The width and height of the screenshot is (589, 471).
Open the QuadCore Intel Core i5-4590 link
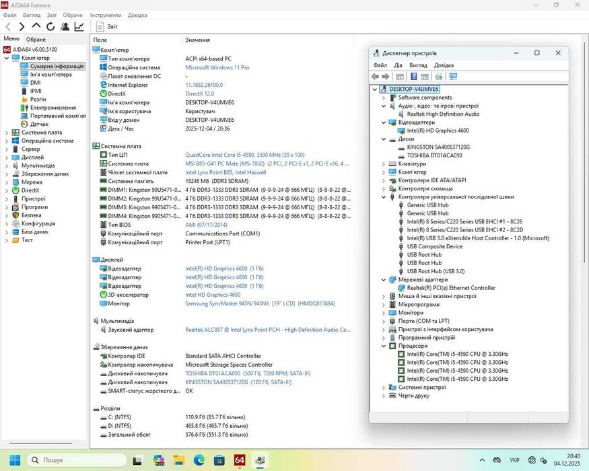pos(245,155)
